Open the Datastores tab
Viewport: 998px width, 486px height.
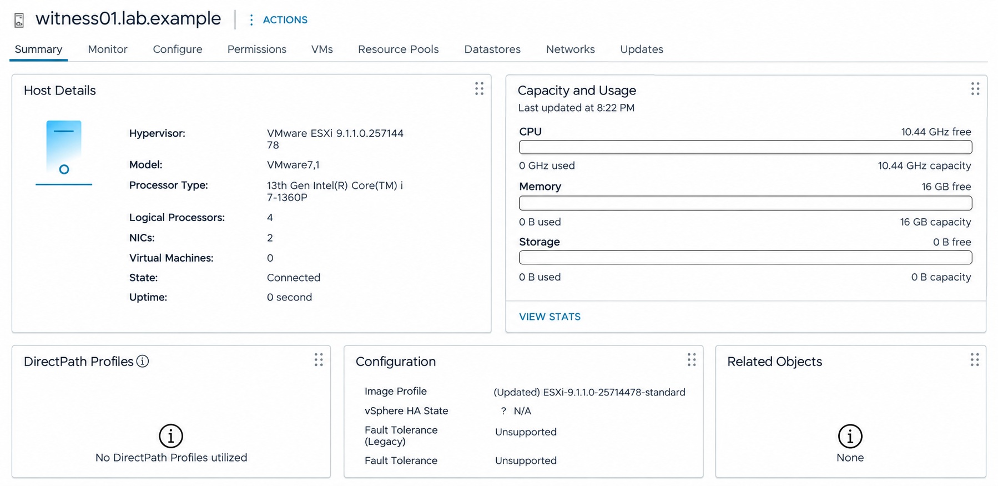(x=492, y=49)
